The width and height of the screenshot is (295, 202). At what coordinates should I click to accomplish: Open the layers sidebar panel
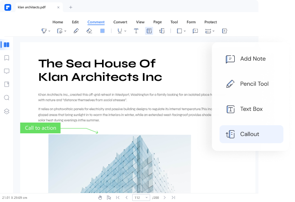[7, 111]
